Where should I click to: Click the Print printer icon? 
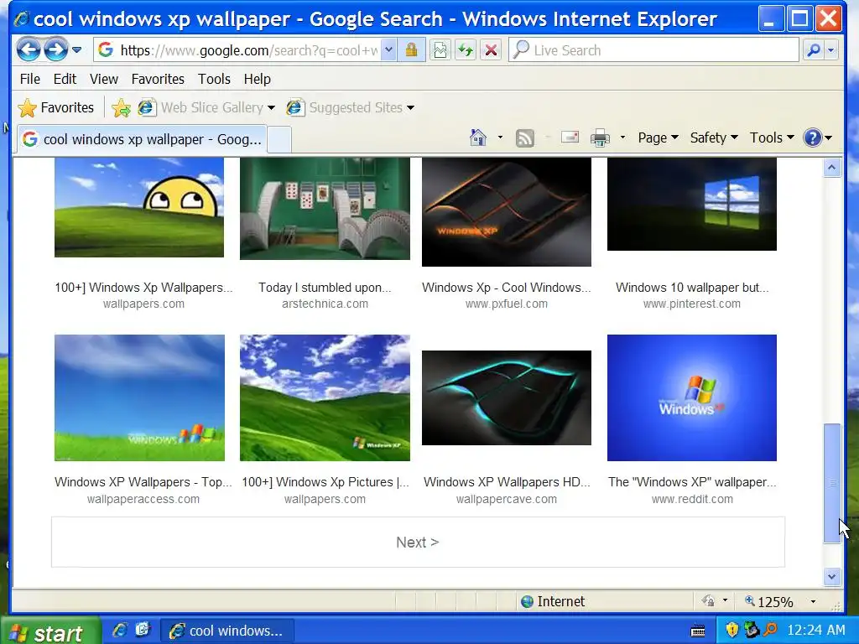pos(600,138)
